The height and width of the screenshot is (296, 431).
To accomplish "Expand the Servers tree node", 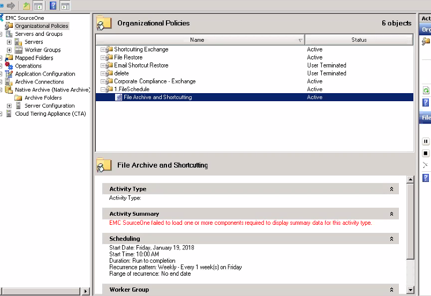I will tap(9, 42).
